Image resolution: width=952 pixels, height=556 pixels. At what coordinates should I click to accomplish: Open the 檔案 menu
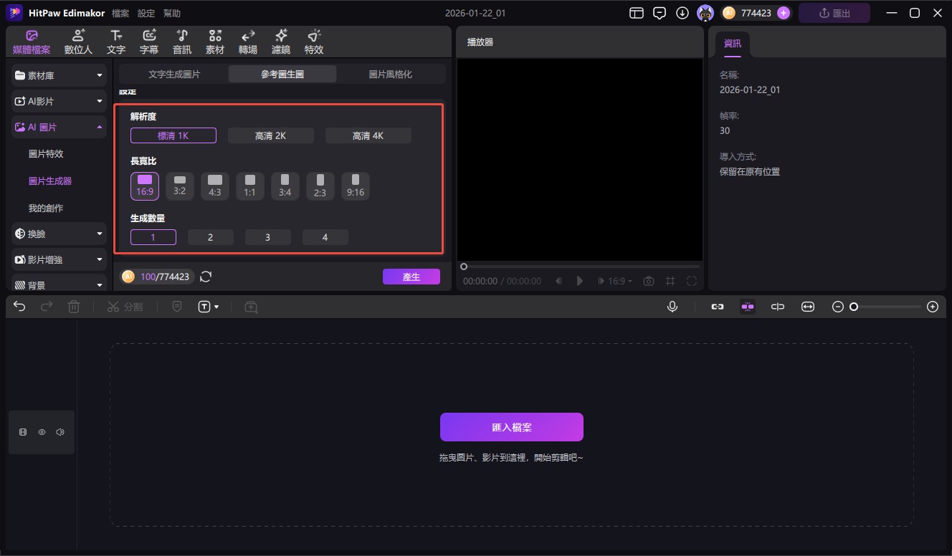point(120,14)
